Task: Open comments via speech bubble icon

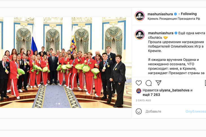Action: pos(149,83)
